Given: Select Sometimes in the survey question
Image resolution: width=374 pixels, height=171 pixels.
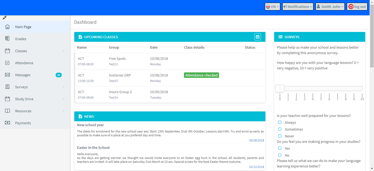Looking at the screenshot, I should [x=280, y=129].
